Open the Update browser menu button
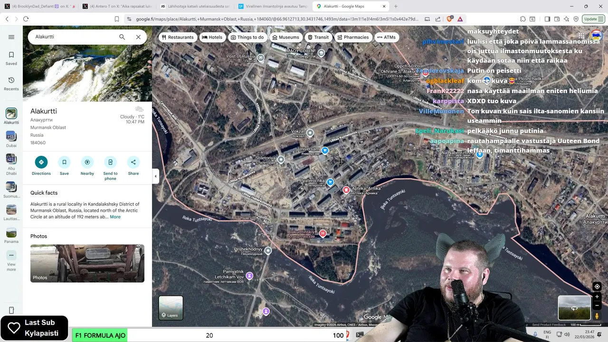The height and width of the screenshot is (342, 608). pyautogui.click(x=594, y=19)
